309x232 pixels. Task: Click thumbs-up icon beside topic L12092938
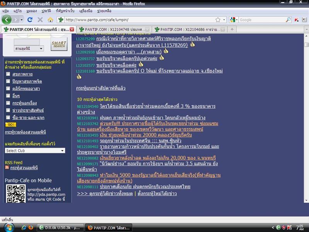tap(166, 51)
